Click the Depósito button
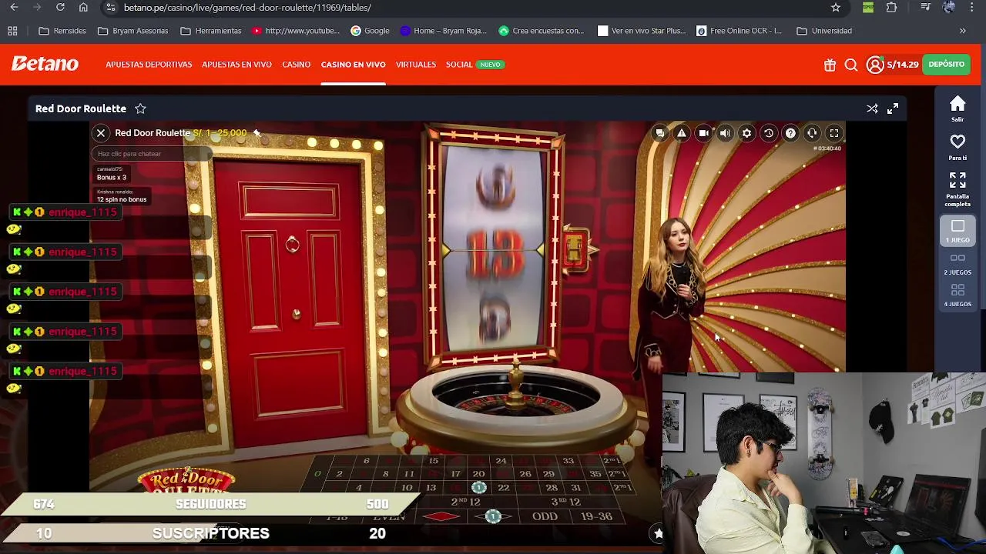Image resolution: width=986 pixels, height=554 pixels. 947,65
